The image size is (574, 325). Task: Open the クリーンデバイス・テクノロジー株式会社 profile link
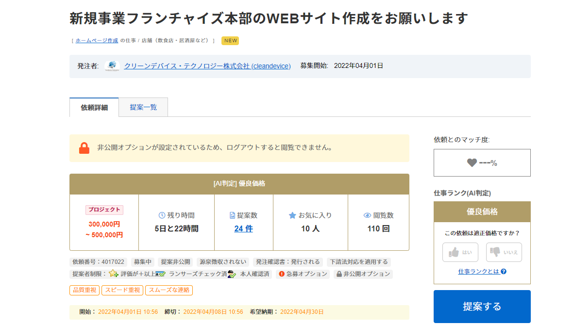[x=207, y=66]
